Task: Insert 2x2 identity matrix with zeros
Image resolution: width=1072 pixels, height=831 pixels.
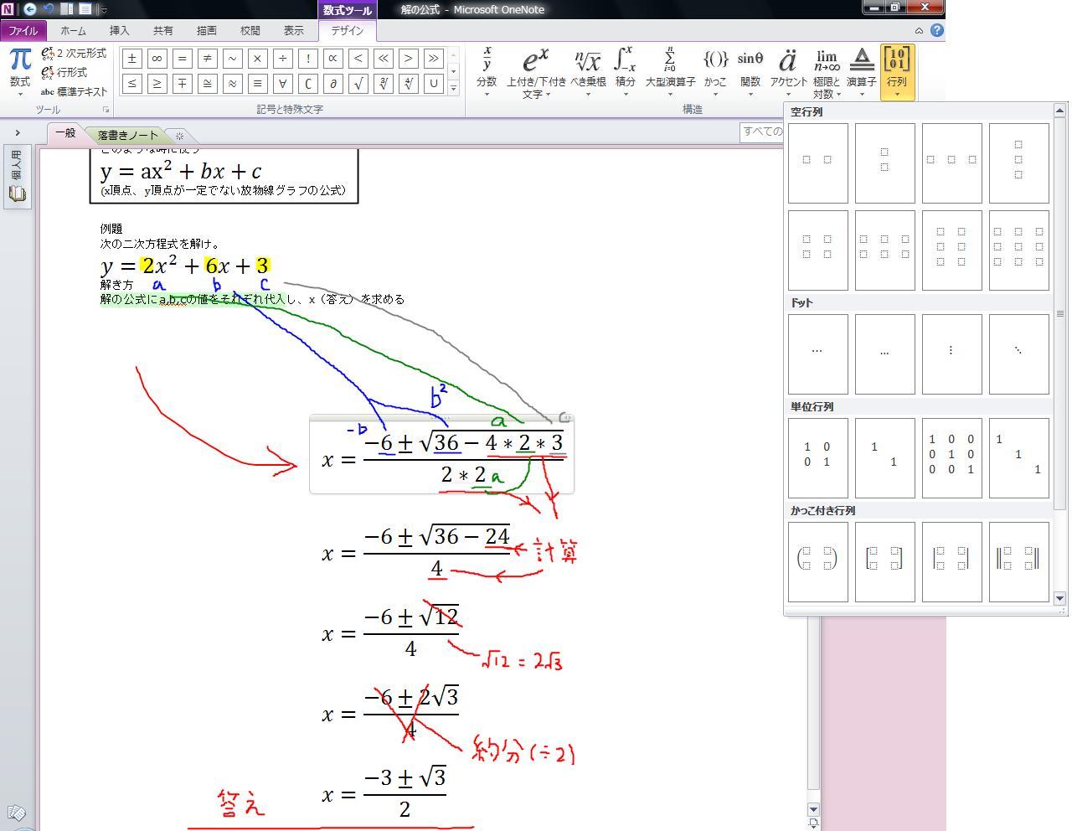Action: (818, 457)
